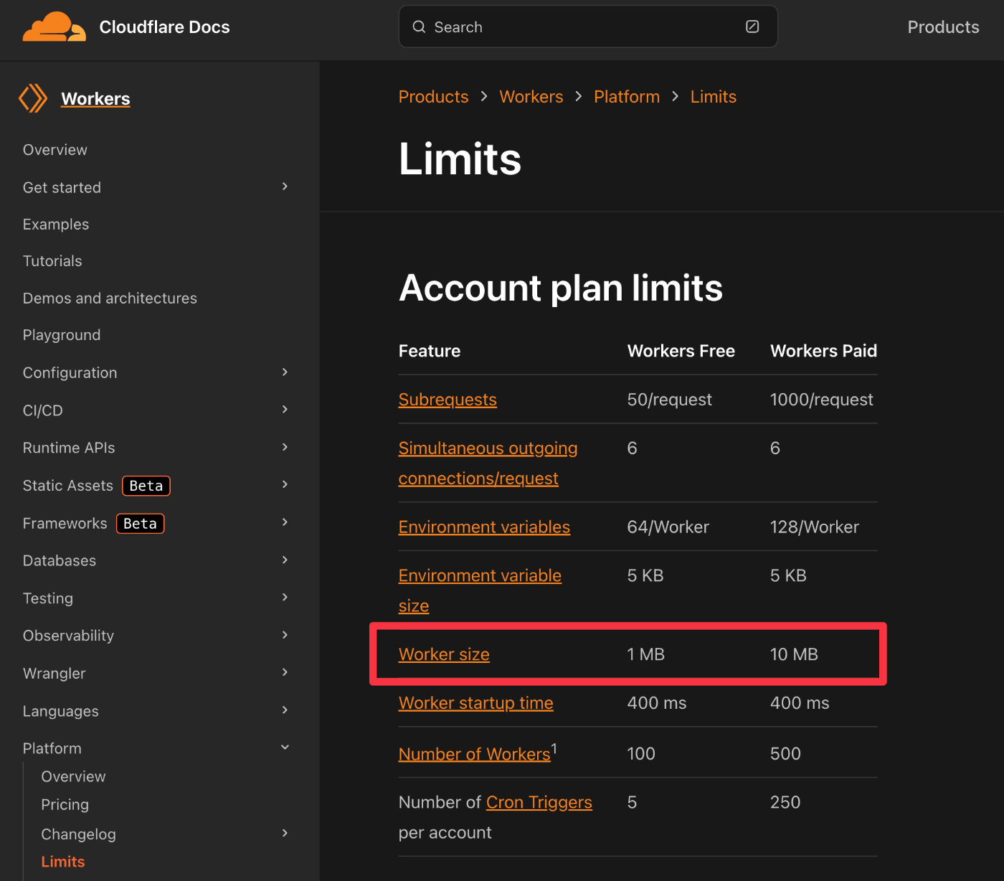Go to Products breadcrumb
Viewport: 1004px width, 881px height.
point(433,97)
